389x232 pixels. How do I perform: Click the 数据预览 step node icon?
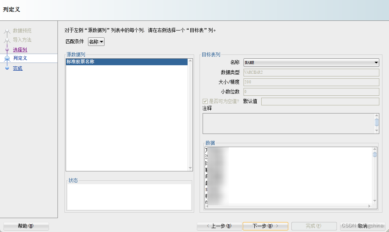7,30
